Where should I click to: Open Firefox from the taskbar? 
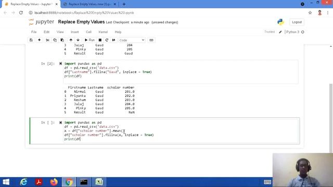coord(54,182)
